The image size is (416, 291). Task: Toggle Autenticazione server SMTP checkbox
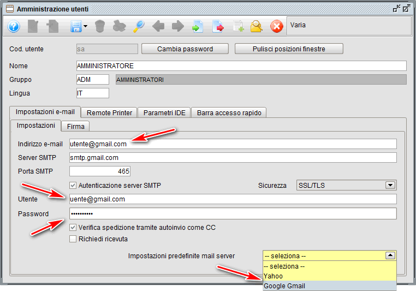(73, 185)
